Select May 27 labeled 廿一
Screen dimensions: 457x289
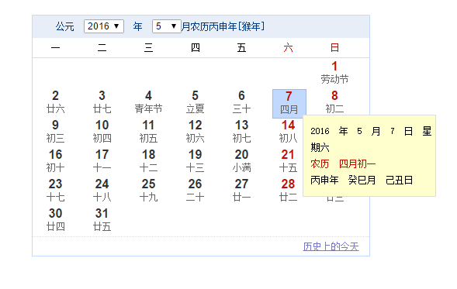pyautogui.click(x=241, y=191)
